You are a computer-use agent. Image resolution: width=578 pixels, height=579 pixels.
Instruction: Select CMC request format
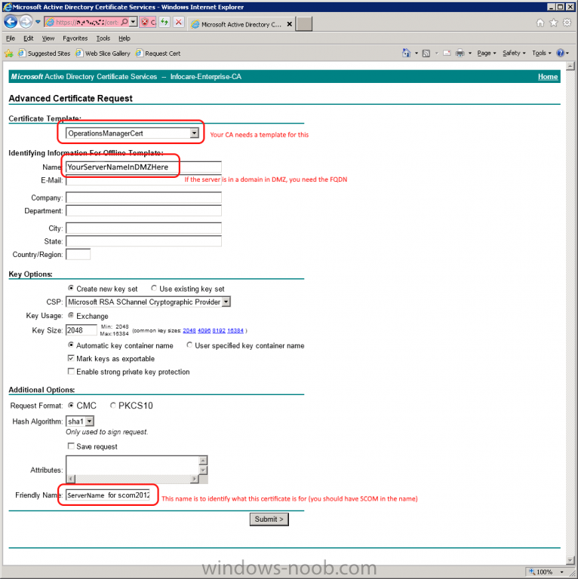(x=71, y=405)
